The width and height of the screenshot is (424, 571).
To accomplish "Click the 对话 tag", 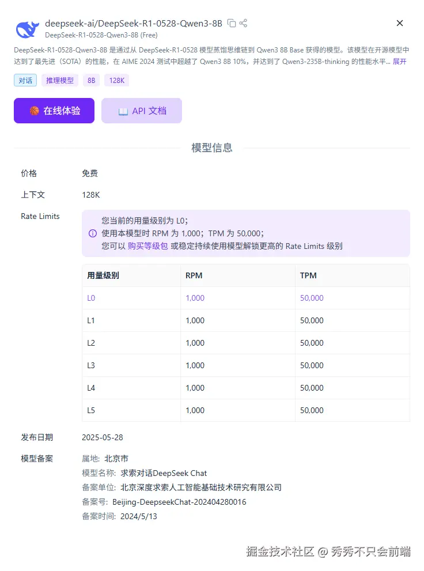I will pyautogui.click(x=25, y=80).
